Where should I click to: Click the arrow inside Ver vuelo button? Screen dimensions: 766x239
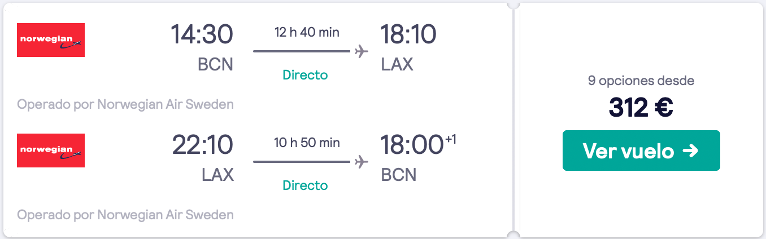click(x=690, y=151)
